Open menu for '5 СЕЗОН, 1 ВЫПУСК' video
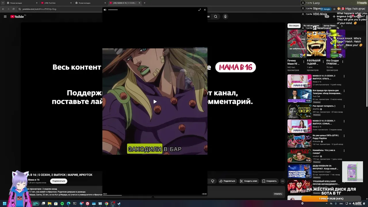368x207 pixels. click(x=344, y=121)
